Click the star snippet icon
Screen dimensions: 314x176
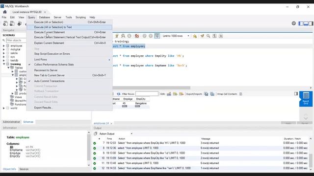[x=195, y=36]
